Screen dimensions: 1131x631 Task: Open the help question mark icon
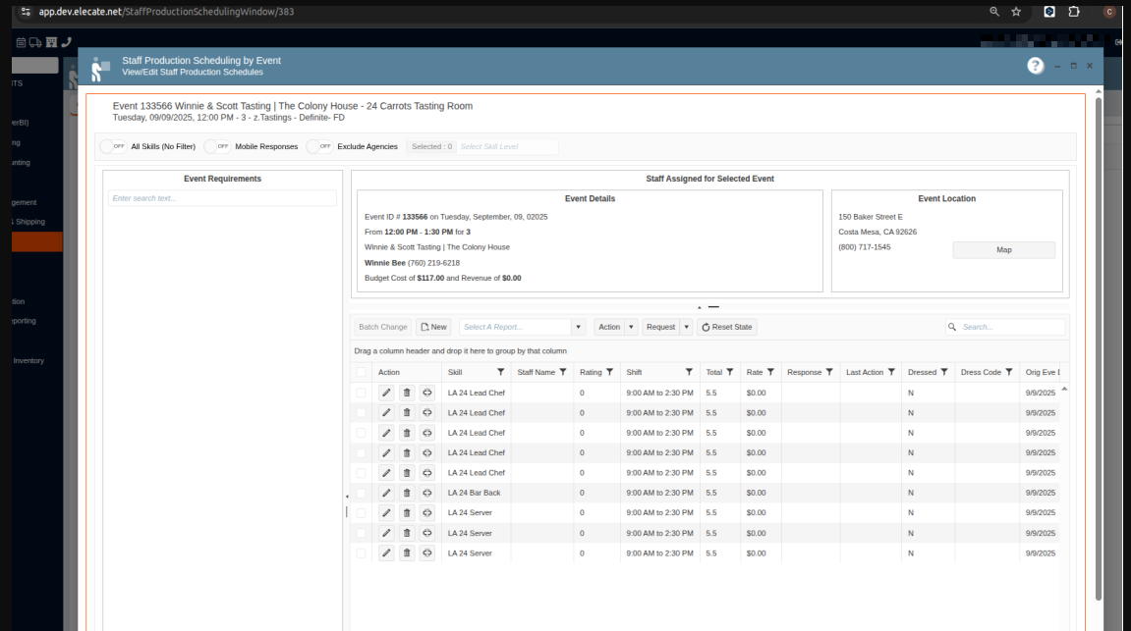[x=1036, y=66]
